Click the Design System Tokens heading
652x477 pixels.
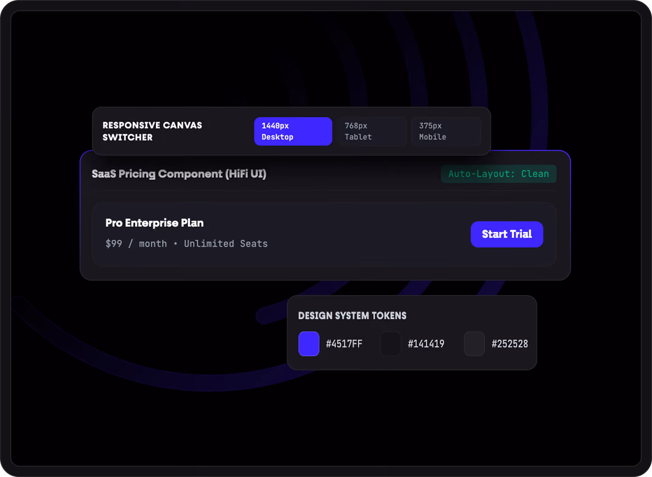352,316
